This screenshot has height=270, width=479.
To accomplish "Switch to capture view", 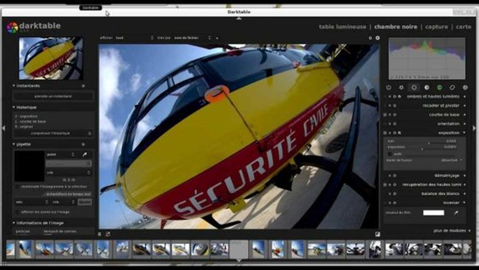I will 437,27.
